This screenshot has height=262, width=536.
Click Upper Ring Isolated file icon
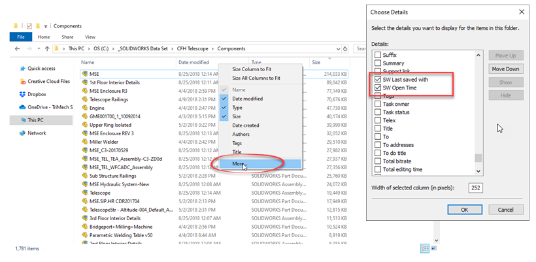85,125
